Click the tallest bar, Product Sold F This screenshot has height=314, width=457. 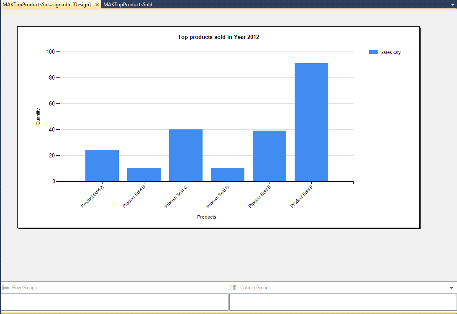tap(311, 122)
